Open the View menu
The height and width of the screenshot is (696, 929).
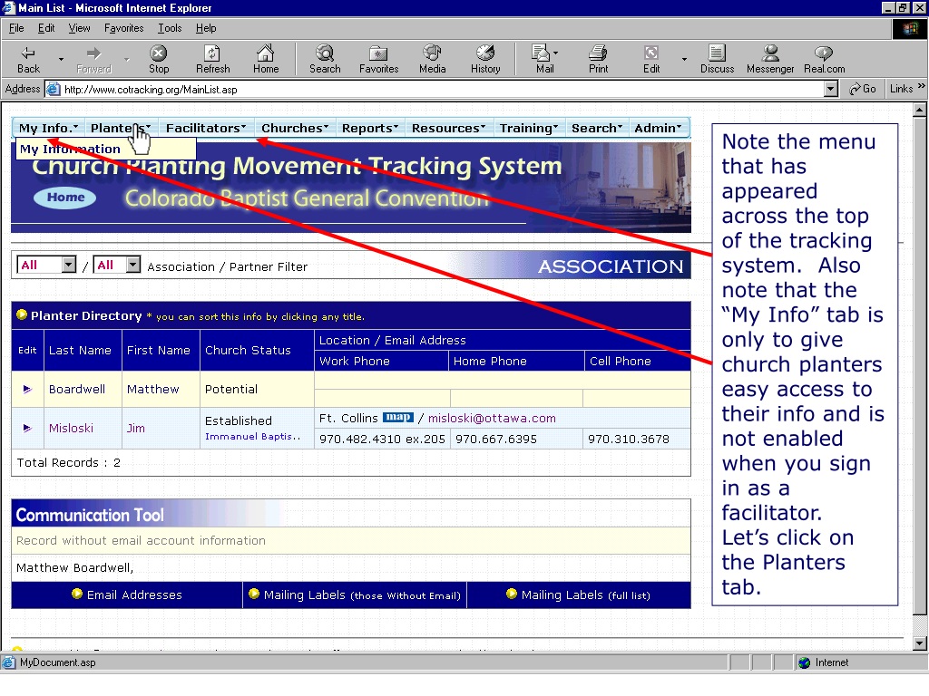coord(79,28)
